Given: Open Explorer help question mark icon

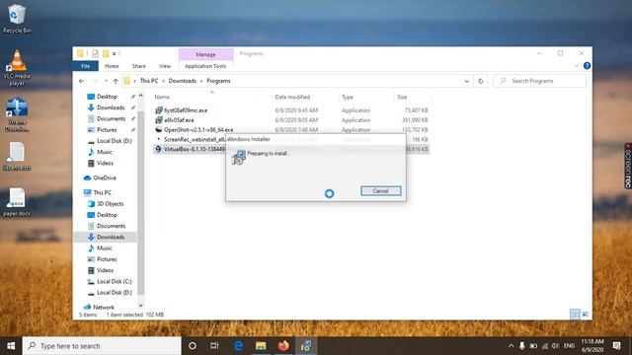Looking at the screenshot, I should coord(587,66).
